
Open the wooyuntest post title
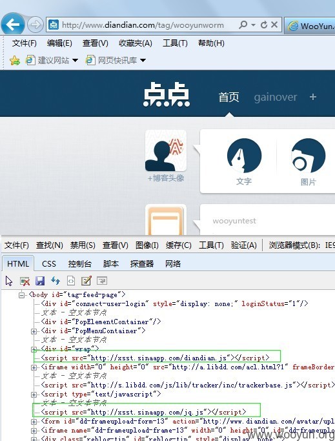pyautogui.click(x=234, y=221)
